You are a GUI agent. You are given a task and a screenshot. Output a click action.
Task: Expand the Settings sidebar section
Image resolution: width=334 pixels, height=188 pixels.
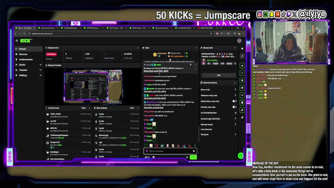28,75
